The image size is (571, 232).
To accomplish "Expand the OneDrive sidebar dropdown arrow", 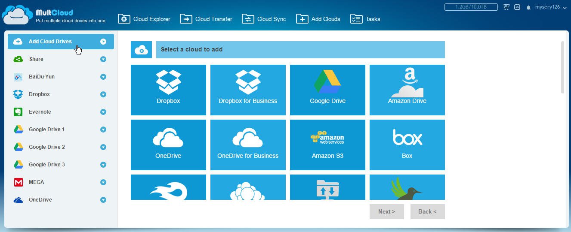I will pyautogui.click(x=103, y=200).
